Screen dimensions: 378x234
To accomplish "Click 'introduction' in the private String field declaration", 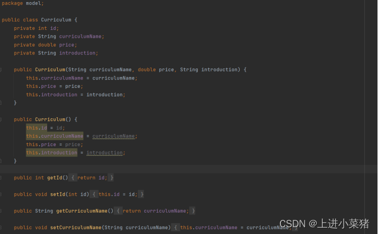I will pyautogui.click(x=78, y=53).
